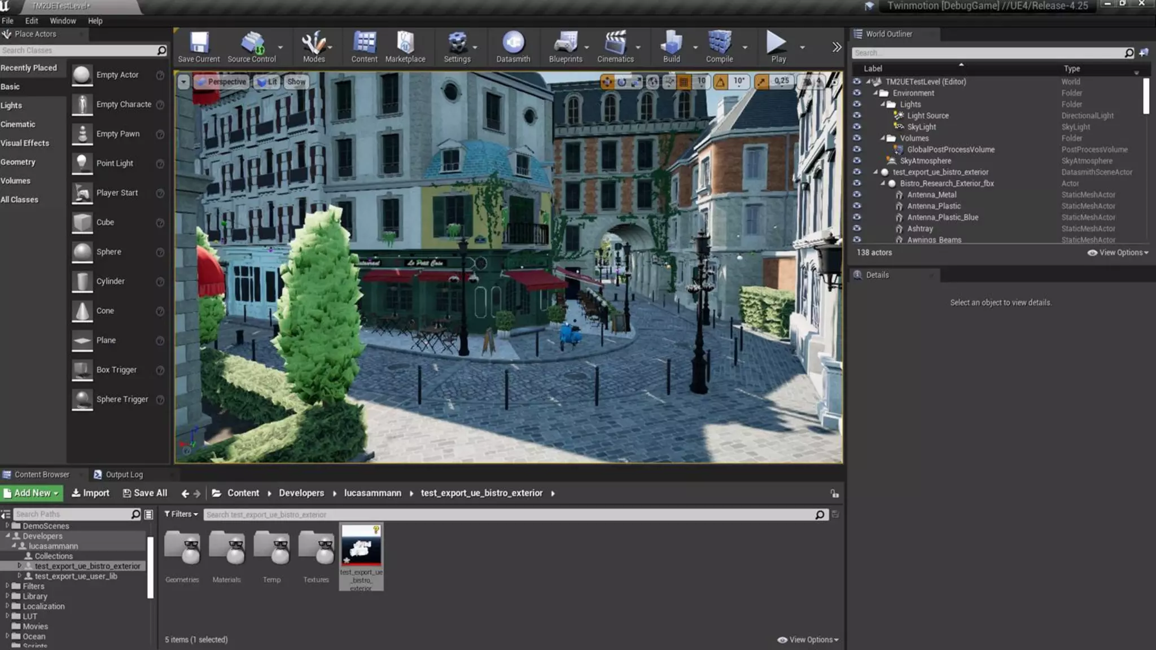Viewport: 1156px width, 650px height.
Task: Click the Save All button
Action: (x=145, y=493)
